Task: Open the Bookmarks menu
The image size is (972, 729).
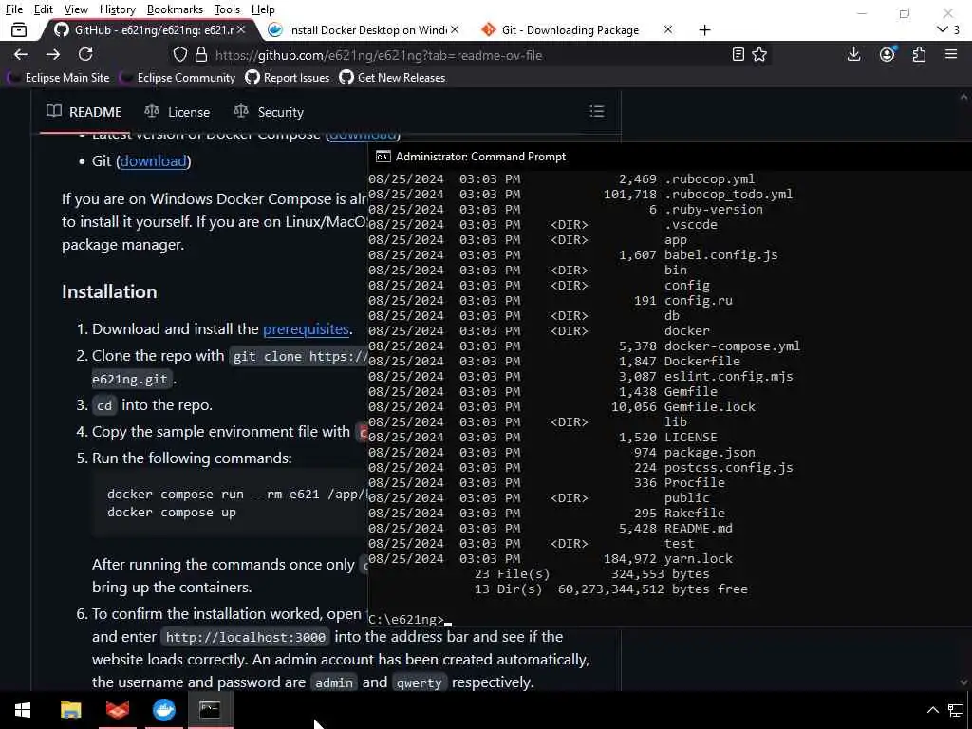Action: pos(175,9)
